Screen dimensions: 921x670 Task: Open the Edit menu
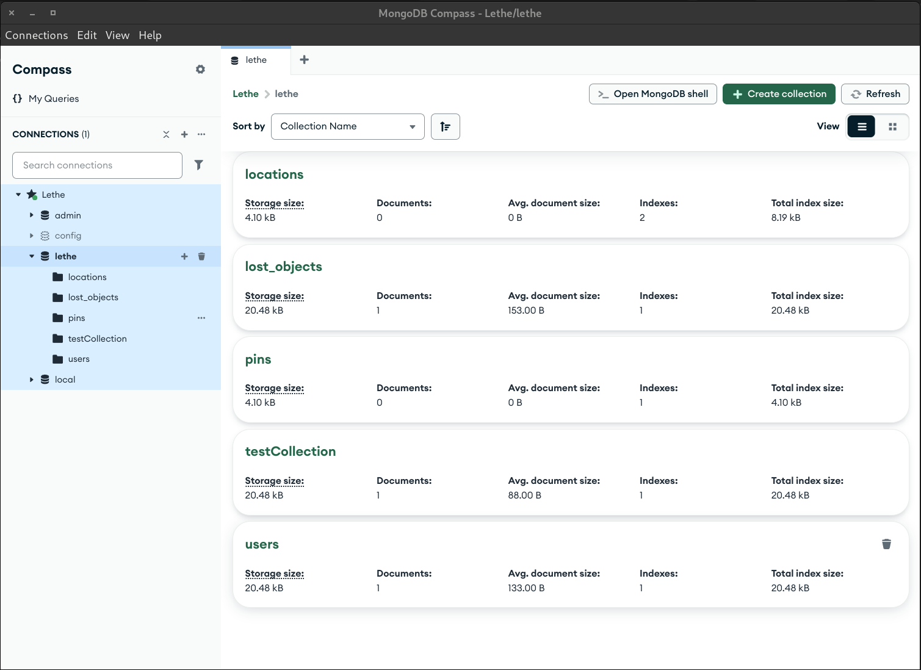tap(87, 35)
